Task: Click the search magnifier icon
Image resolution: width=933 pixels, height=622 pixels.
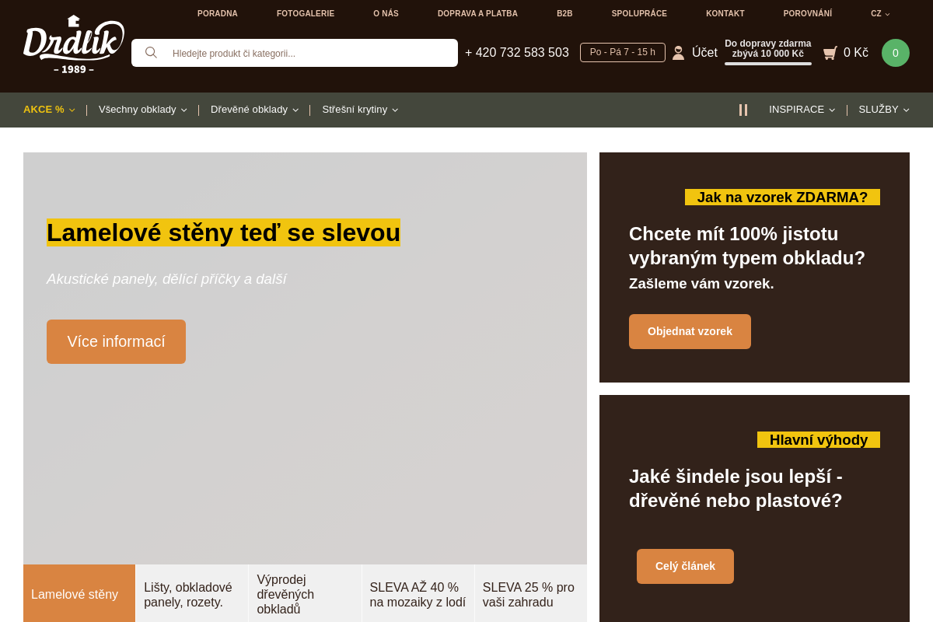Action: click(151, 52)
